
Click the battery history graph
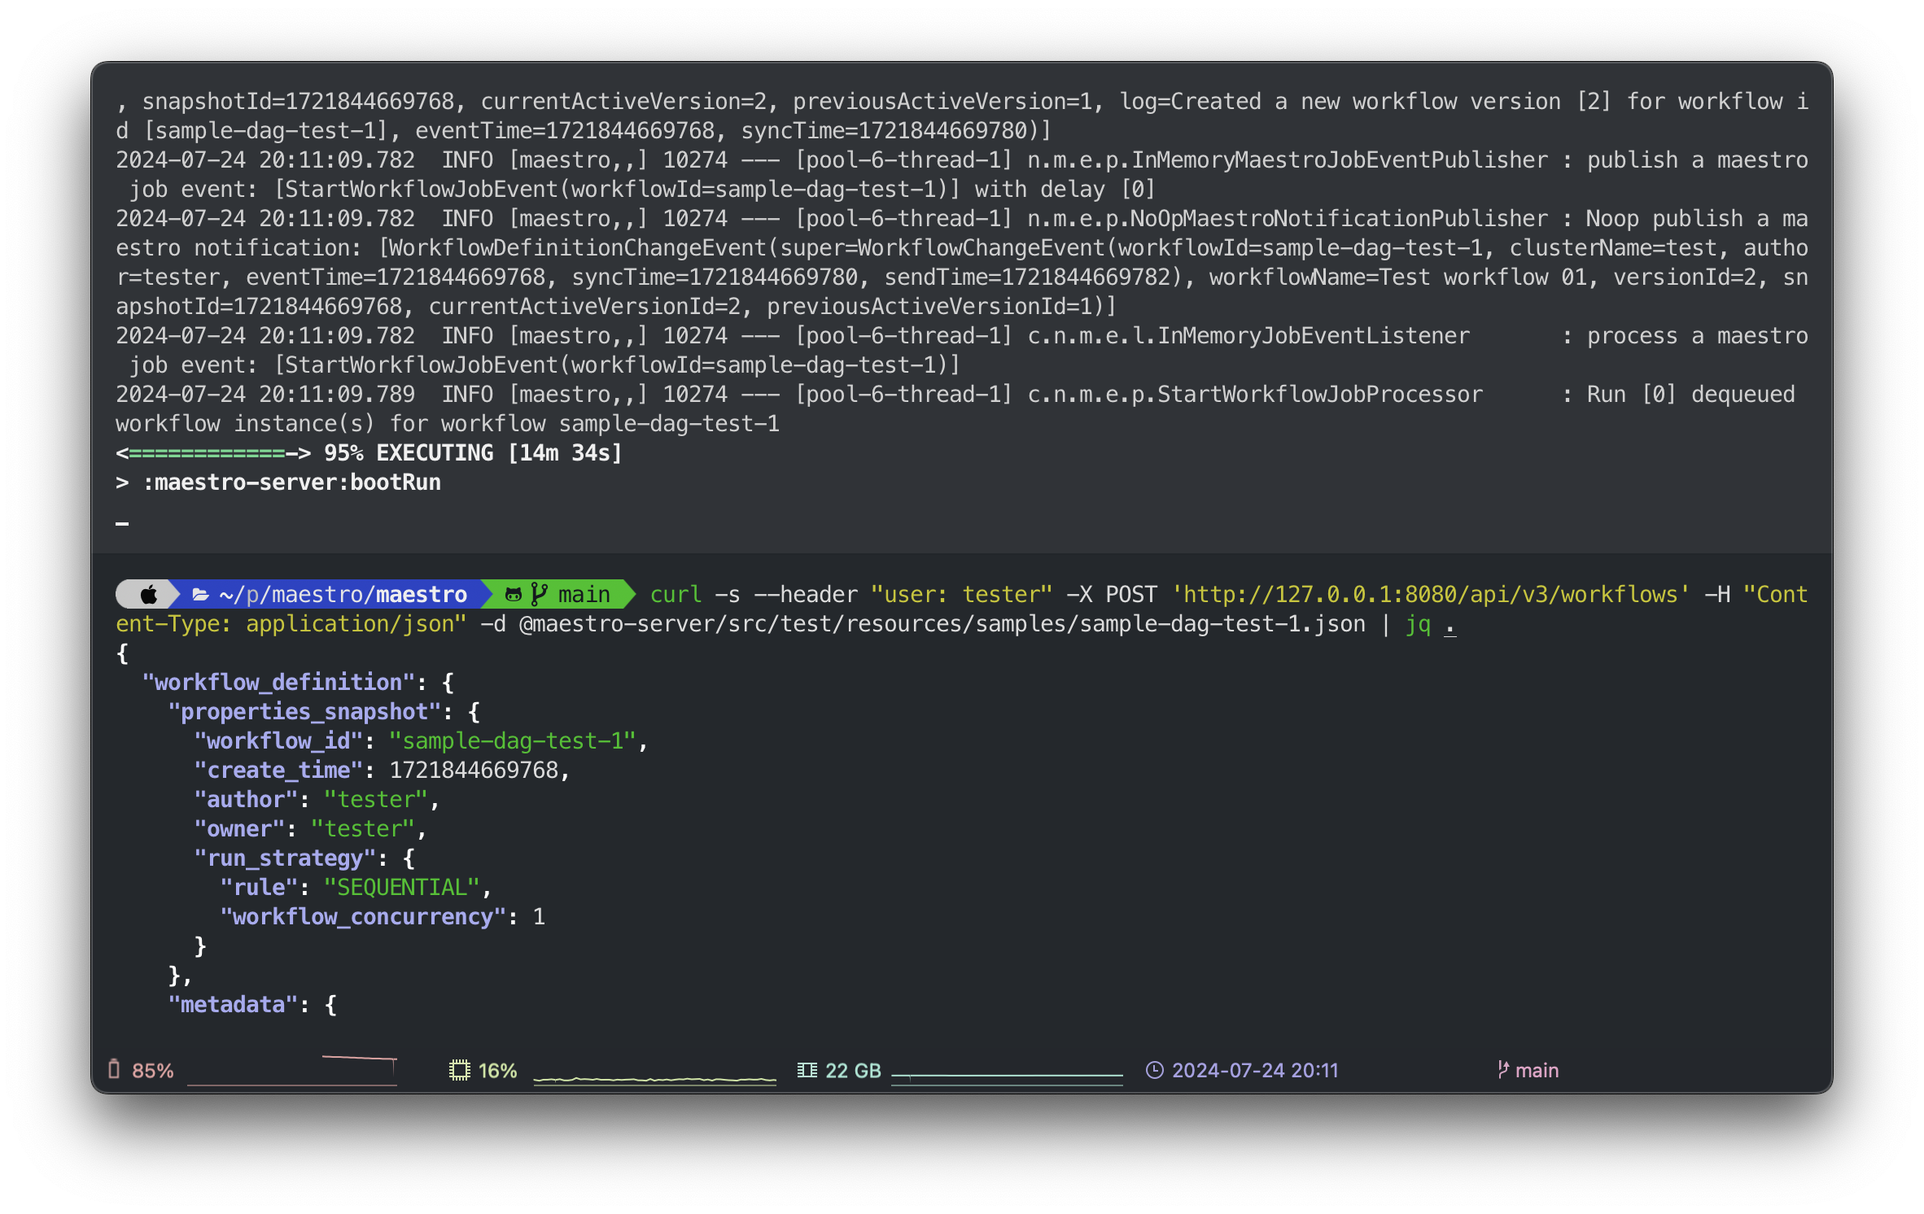pyautogui.click(x=291, y=1071)
